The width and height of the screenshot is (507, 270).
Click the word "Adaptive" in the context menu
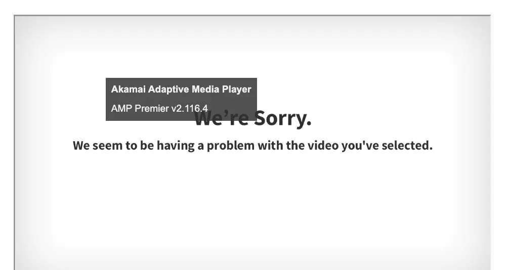(168, 89)
